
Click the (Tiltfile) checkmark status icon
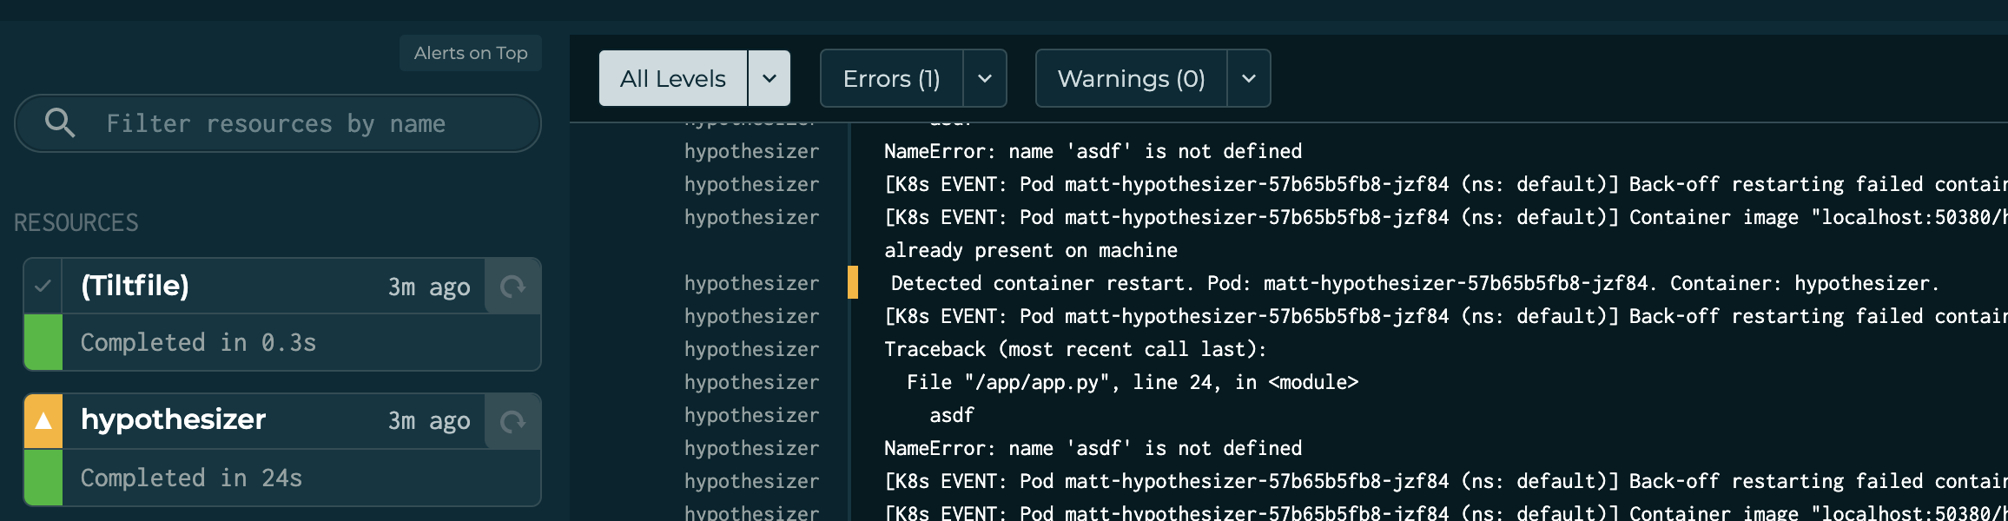[x=43, y=286]
